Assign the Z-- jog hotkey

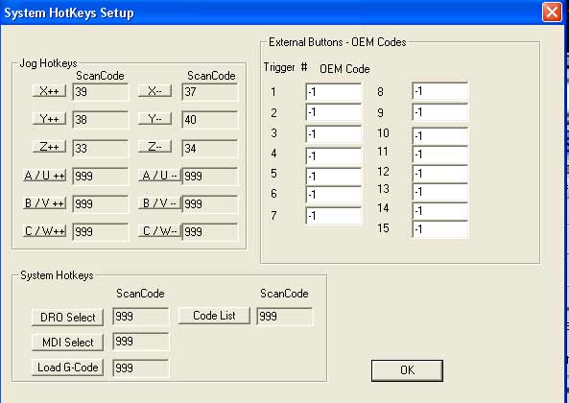[x=154, y=147]
